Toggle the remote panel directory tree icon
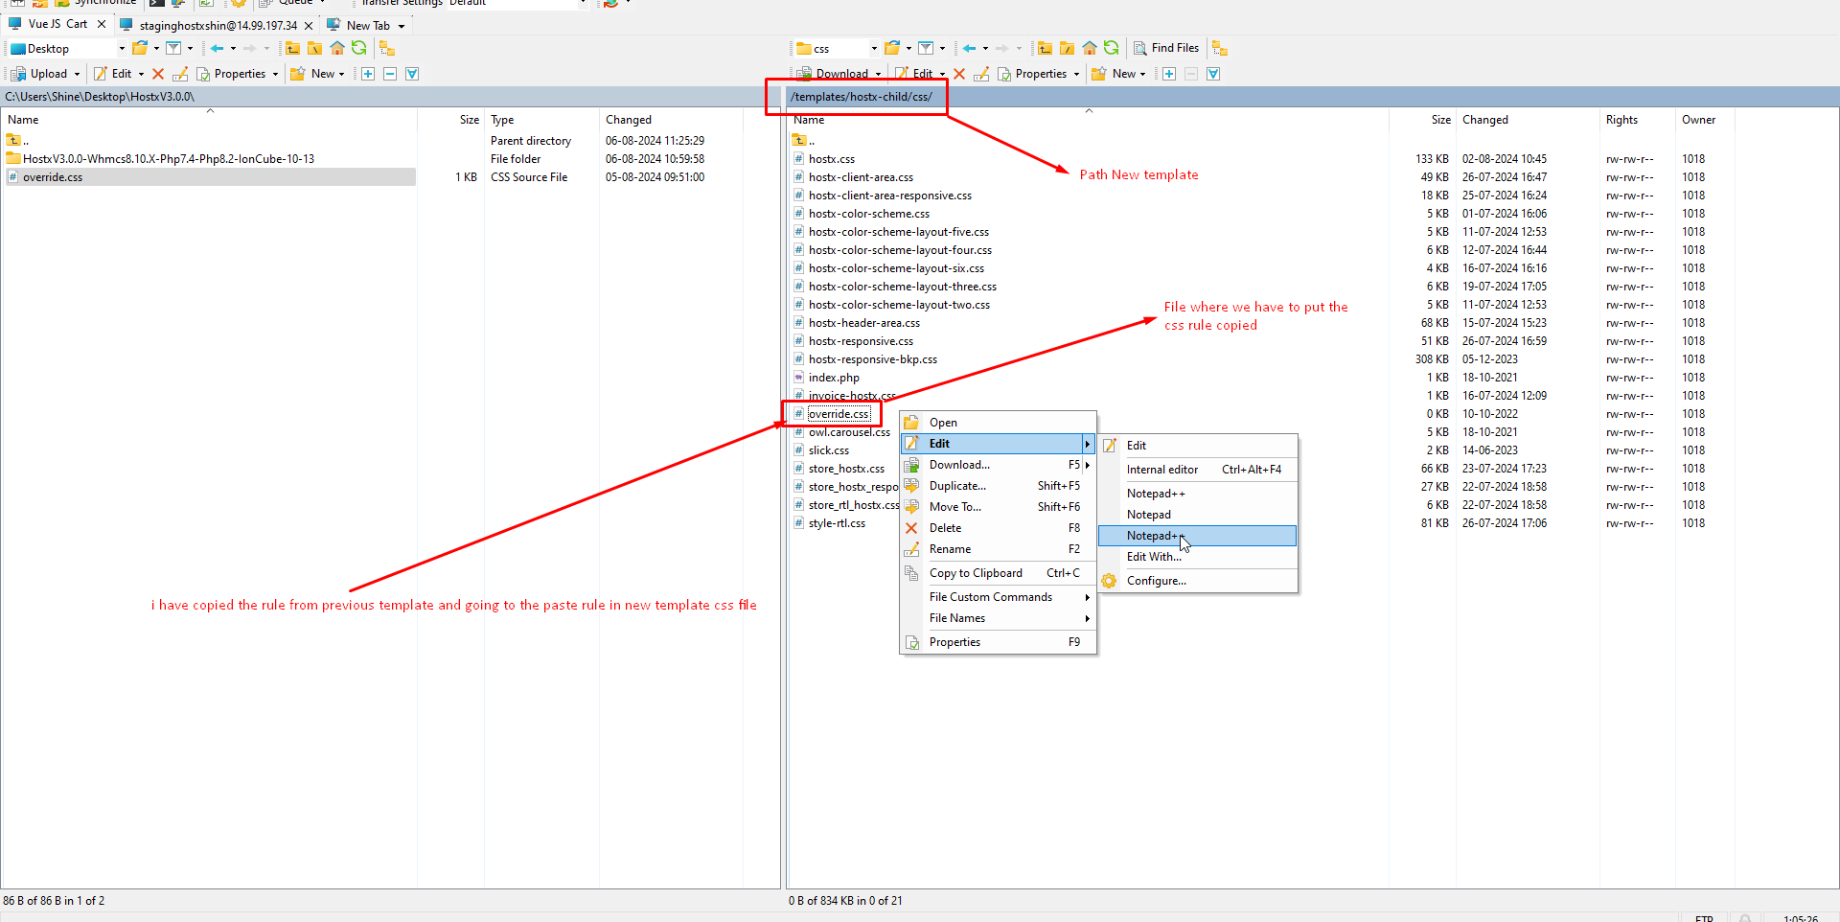Image resolution: width=1840 pixels, height=922 pixels. [1219, 48]
